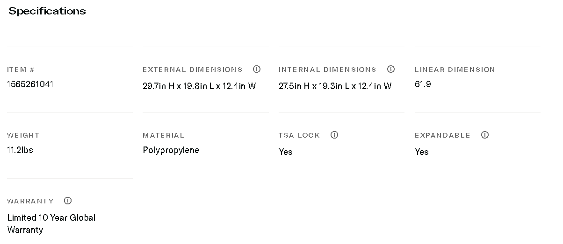
Task: Select the item number 1565261041
Action: click(30, 84)
